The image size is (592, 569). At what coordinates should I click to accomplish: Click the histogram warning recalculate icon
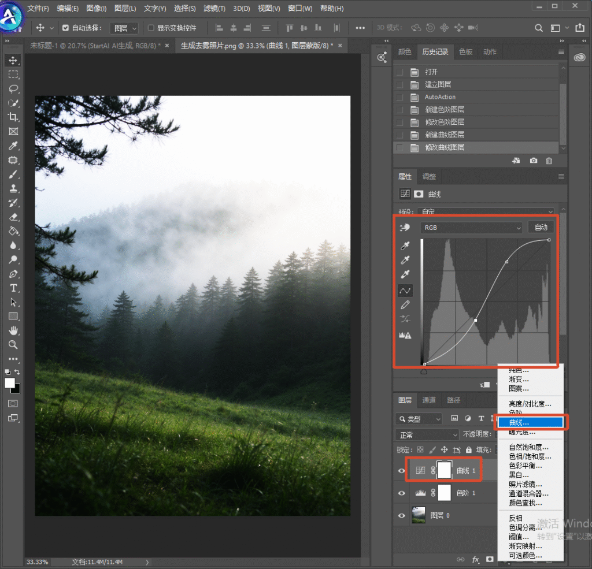[405, 335]
